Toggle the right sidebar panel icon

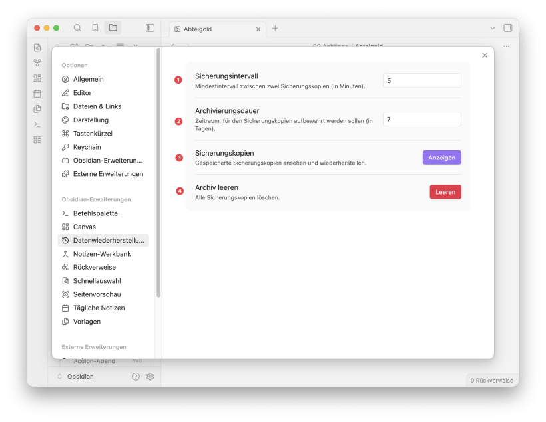coord(508,28)
